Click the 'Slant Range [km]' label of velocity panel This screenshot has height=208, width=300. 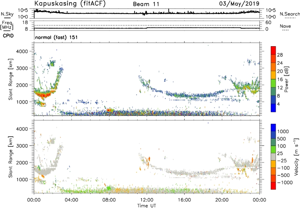click(x=10, y=157)
